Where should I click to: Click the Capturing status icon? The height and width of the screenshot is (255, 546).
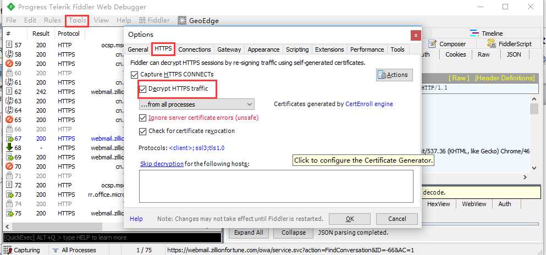7,250
